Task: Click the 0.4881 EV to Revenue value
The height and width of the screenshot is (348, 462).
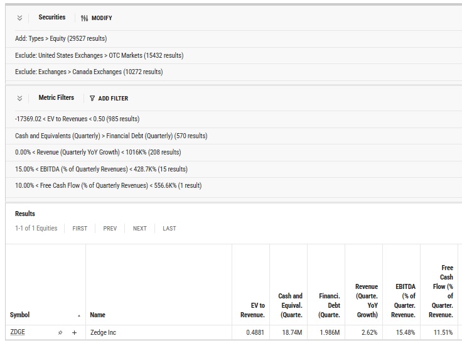Action: 255,333
